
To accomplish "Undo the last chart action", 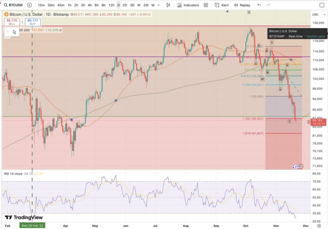I will [x=259, y=5].
